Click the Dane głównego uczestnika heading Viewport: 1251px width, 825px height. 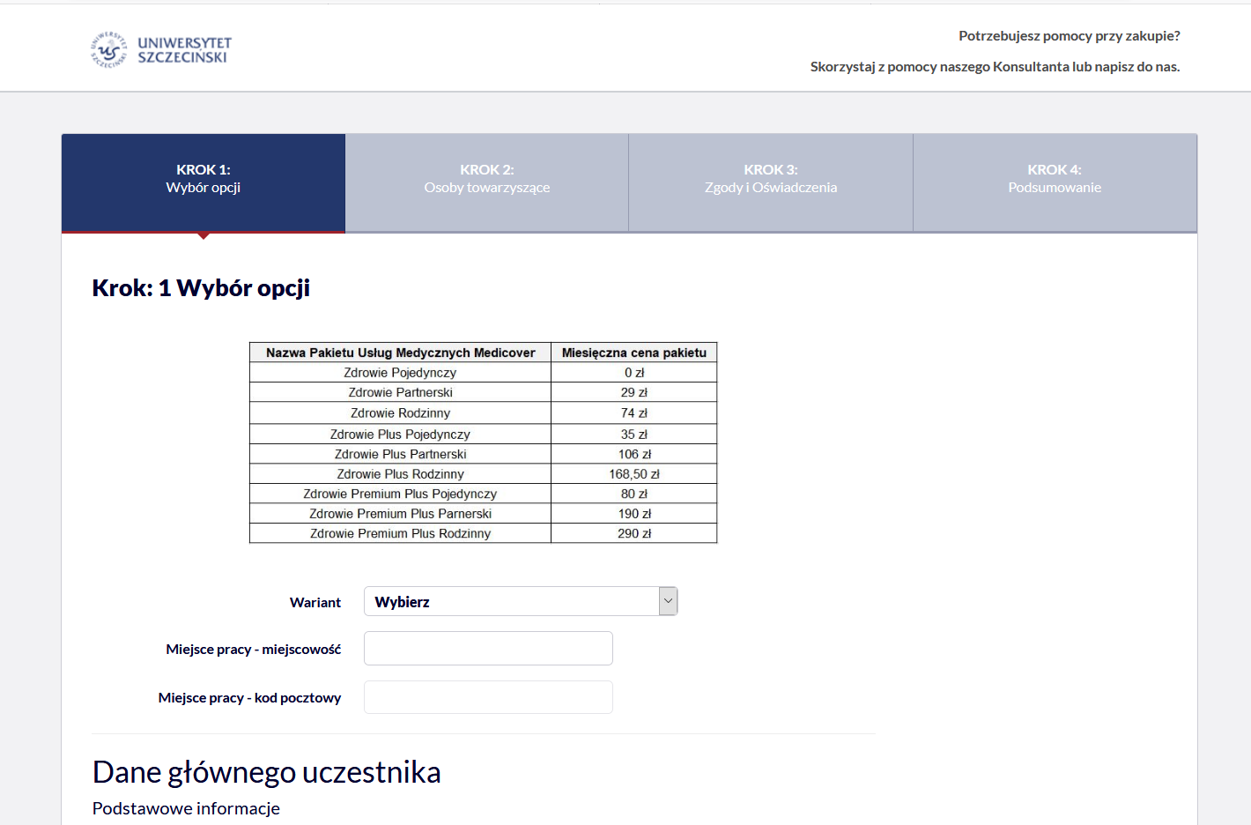coord(266,772)
